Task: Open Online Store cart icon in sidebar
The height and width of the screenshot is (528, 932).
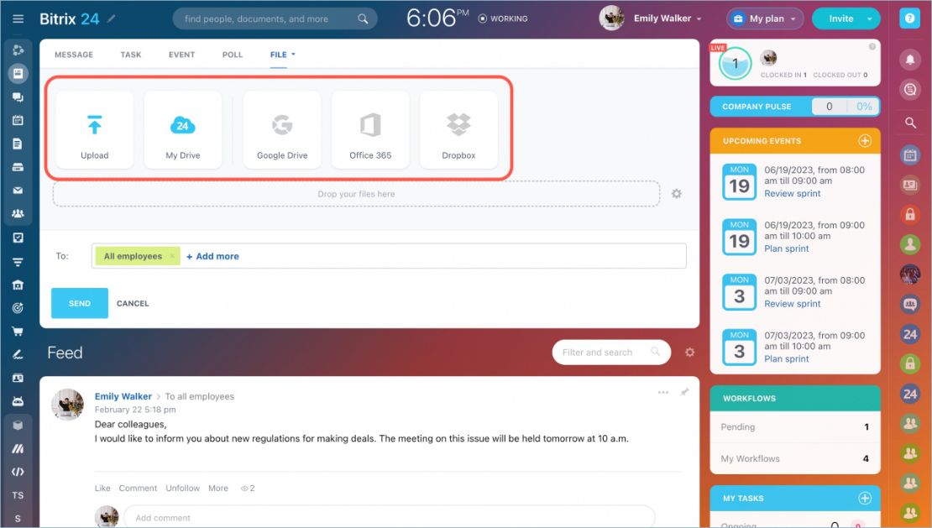Action: [18, 332]
